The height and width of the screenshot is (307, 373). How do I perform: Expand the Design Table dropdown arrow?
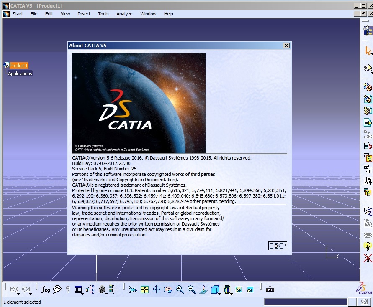click(x=82, y=294)
